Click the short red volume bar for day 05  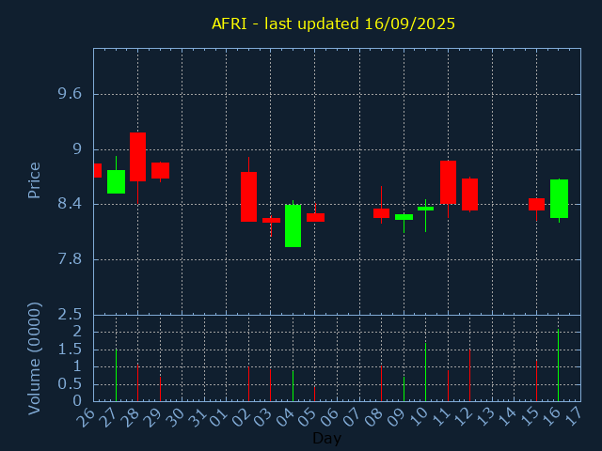coord(315,394)
